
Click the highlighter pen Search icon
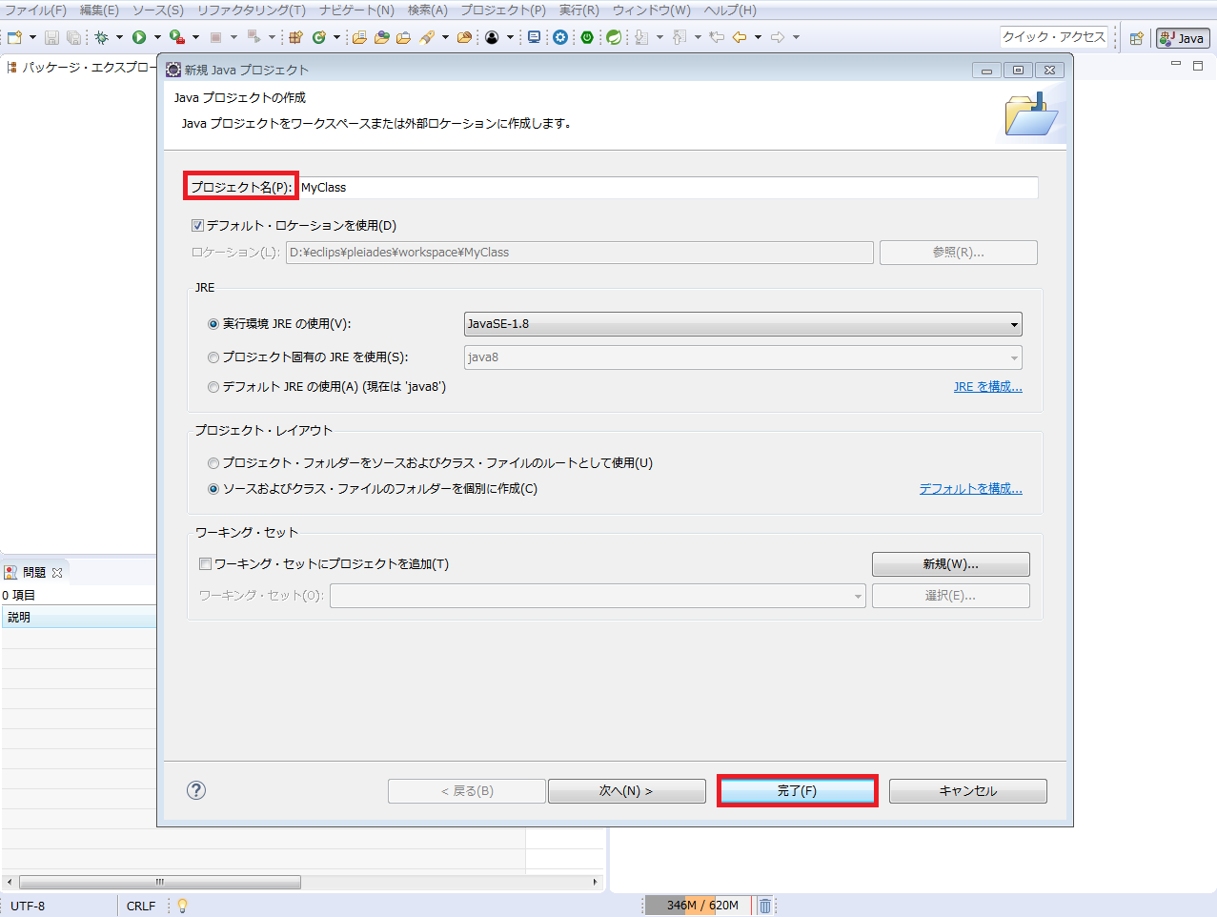pyautogui.click(x=426, y=37)
